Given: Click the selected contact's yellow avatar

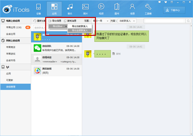Looking at the screenshot, I should click(37, 37).
